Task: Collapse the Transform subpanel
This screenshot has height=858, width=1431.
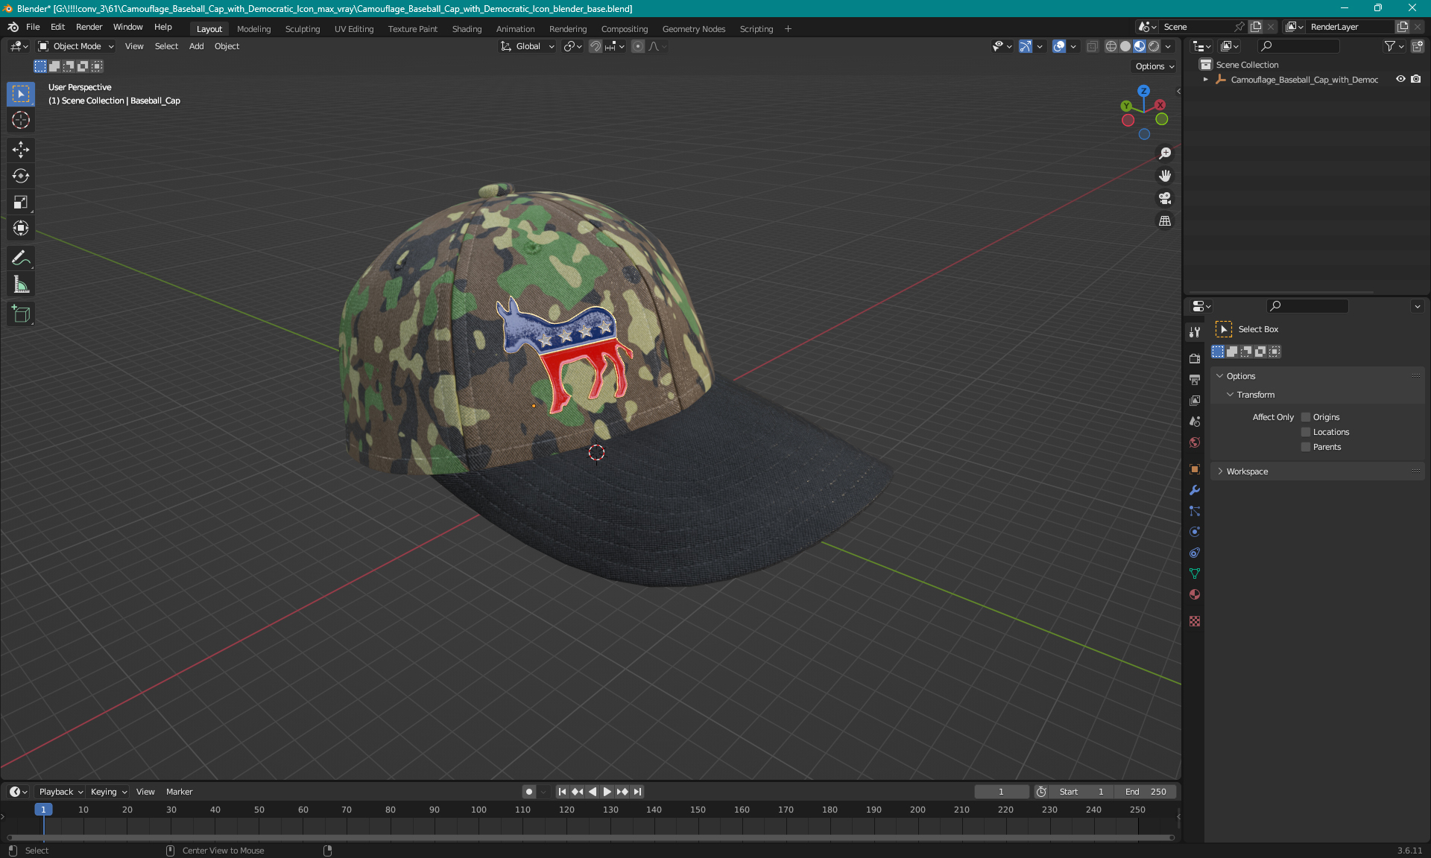Action: tap(1230, 395)
